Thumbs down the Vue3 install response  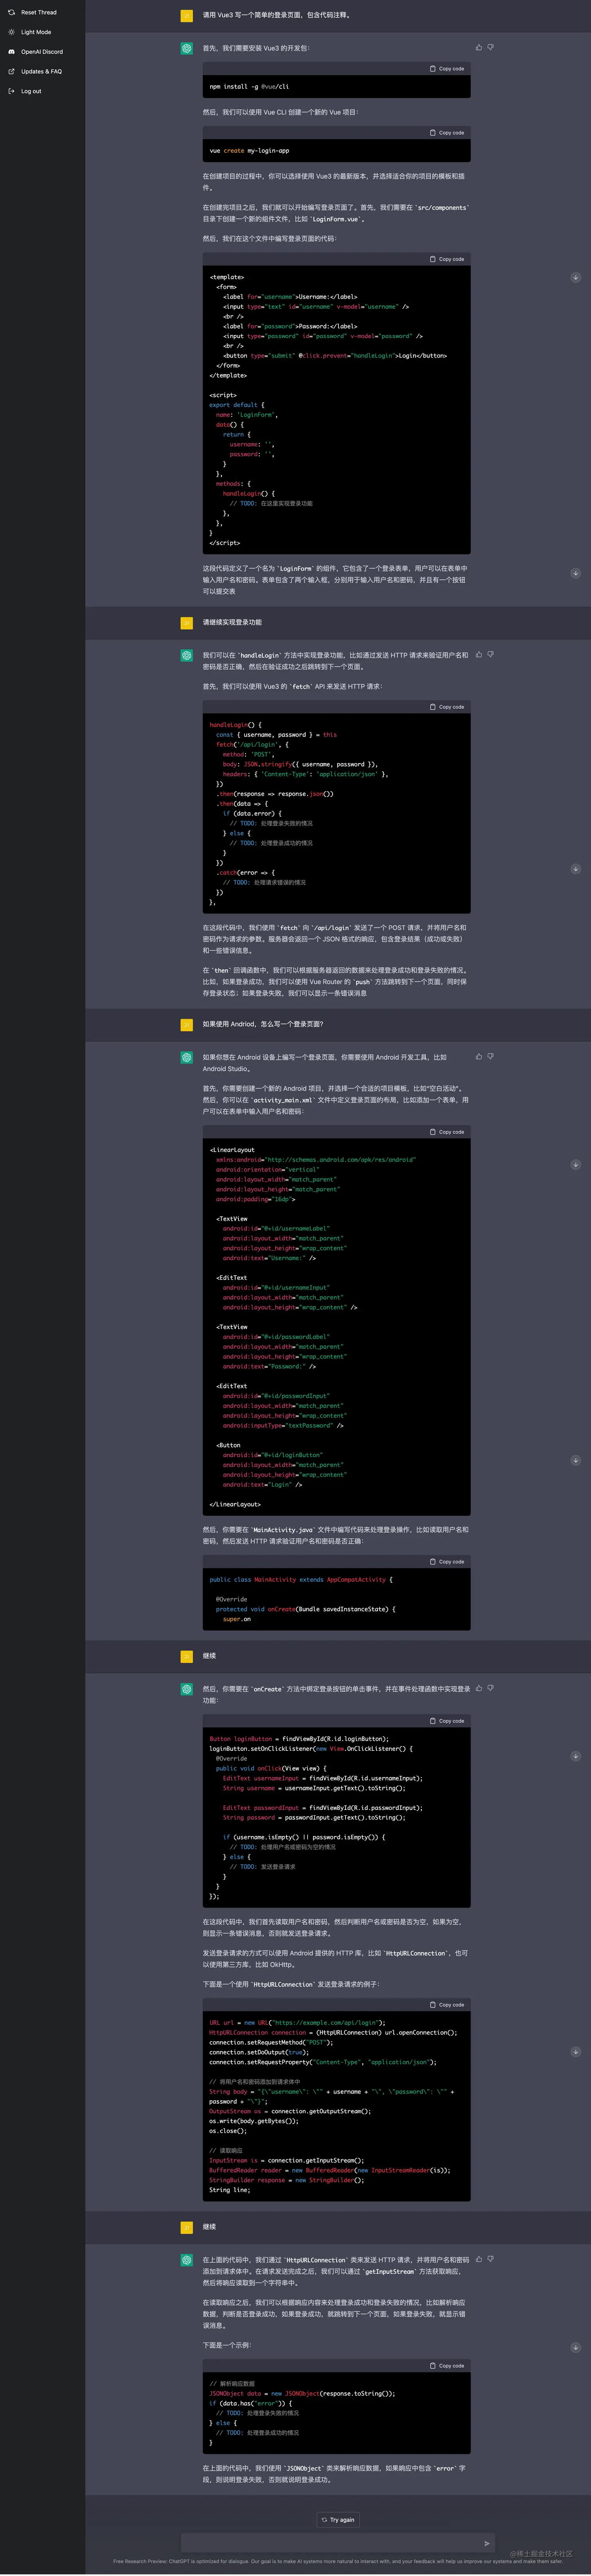pyautogui.click(x=490, y=47)
